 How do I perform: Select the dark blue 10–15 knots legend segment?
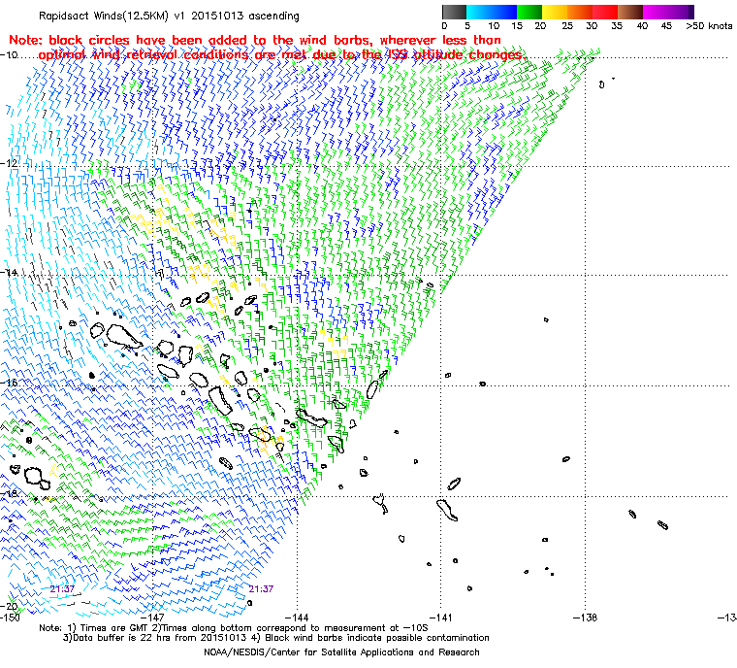click(504, 12)
